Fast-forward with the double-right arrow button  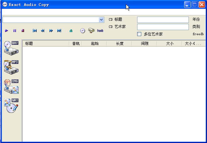click(51, 31)
